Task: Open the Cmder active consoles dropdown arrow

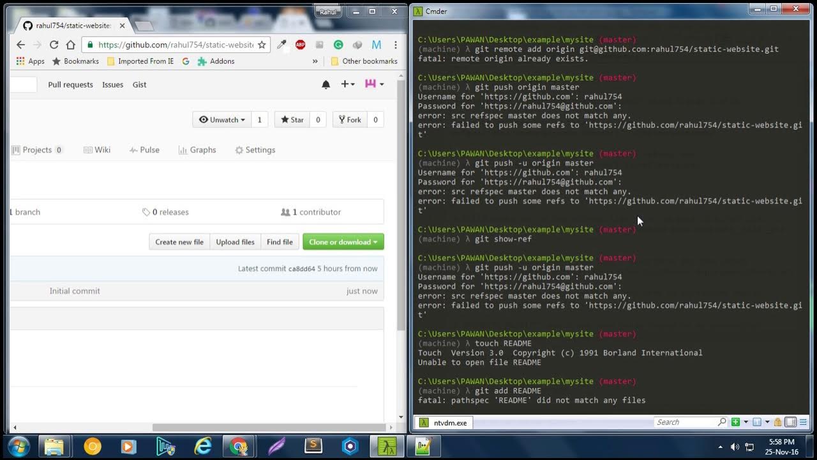Action: coord(767,422)
